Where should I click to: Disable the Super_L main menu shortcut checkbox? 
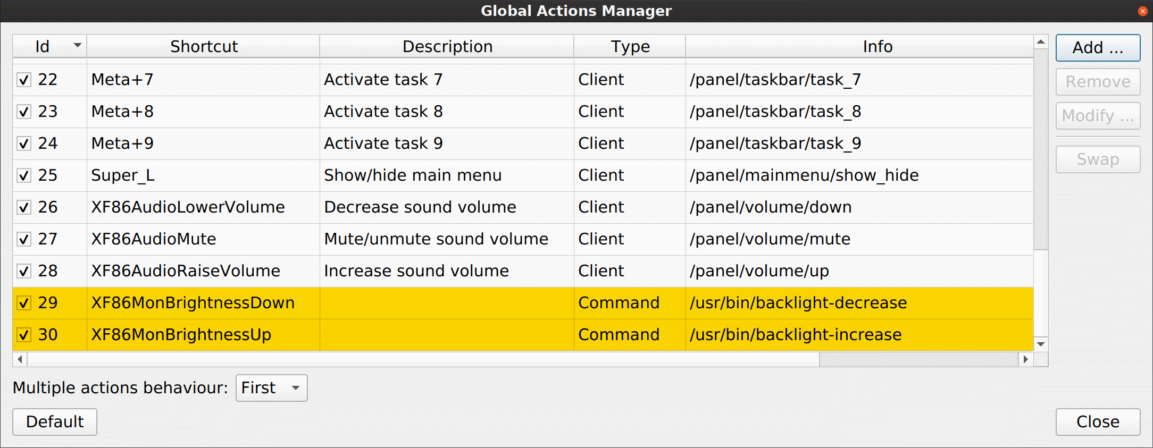click(x=24, y=175)
